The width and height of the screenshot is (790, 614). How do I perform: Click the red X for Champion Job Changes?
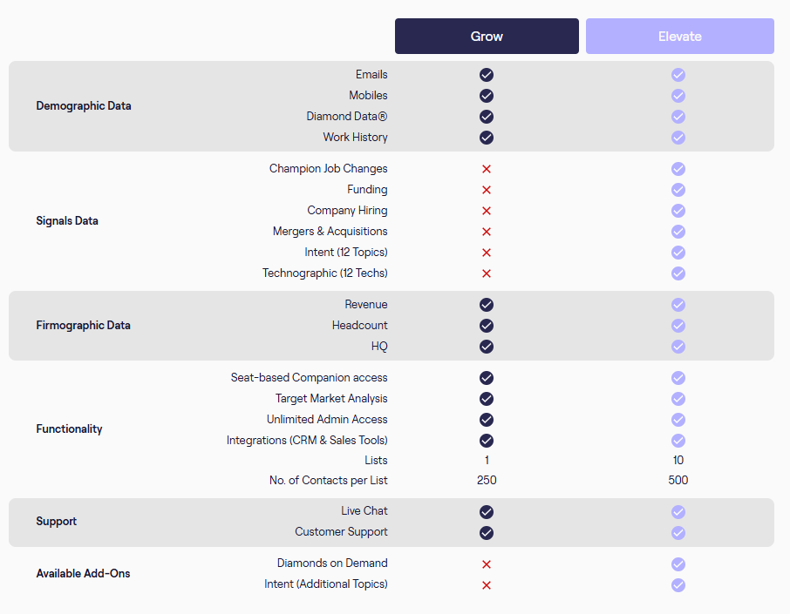click(487, 169)
